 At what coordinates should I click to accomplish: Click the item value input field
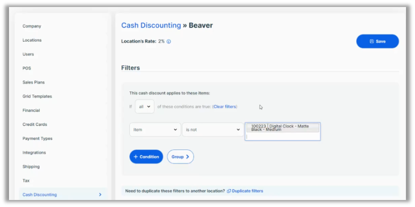click(282, 136)
